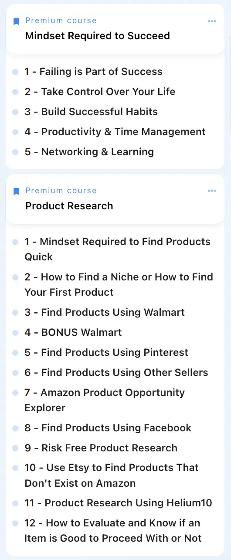231x560 pixels.
Task: Collapse the Product Research course header
Action: (115, 199)
